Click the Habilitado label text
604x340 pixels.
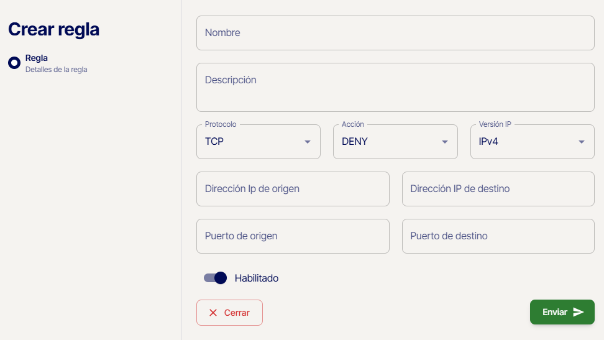tap(257, 278)
